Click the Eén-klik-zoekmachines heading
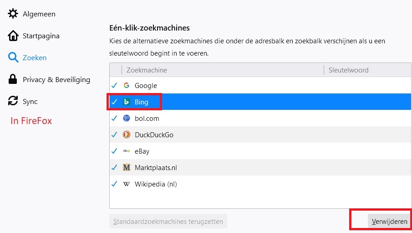412x233 pixels. (149, 28)
